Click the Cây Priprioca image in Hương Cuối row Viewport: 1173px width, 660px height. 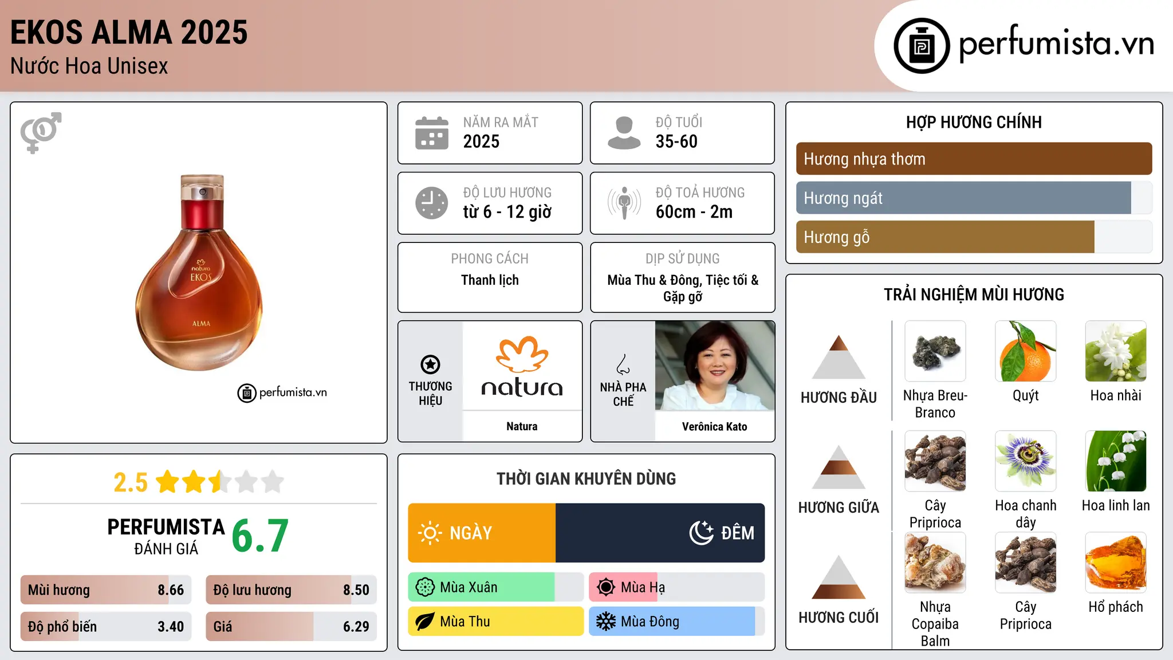pyautogui.click(x=1025, y=563)
